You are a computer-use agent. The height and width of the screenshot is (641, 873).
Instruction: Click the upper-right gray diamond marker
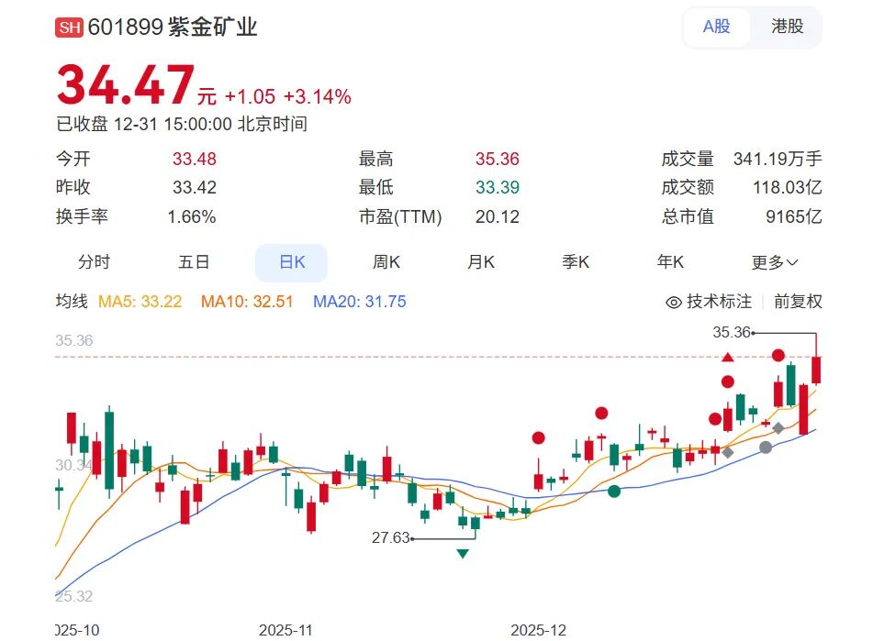coord(778,428)
